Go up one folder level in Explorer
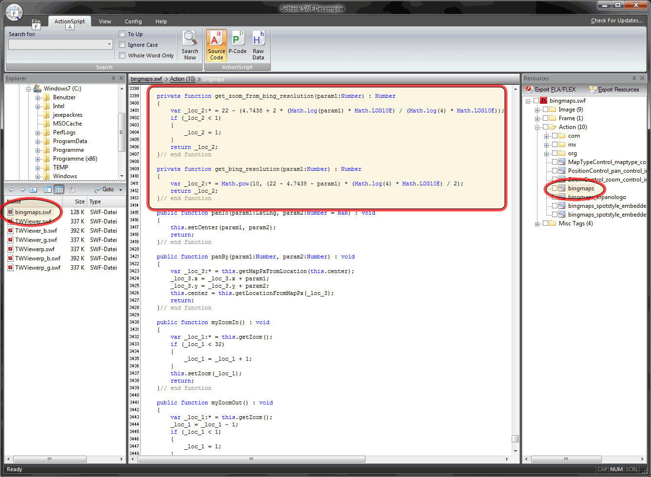 [x=34, y=189]
